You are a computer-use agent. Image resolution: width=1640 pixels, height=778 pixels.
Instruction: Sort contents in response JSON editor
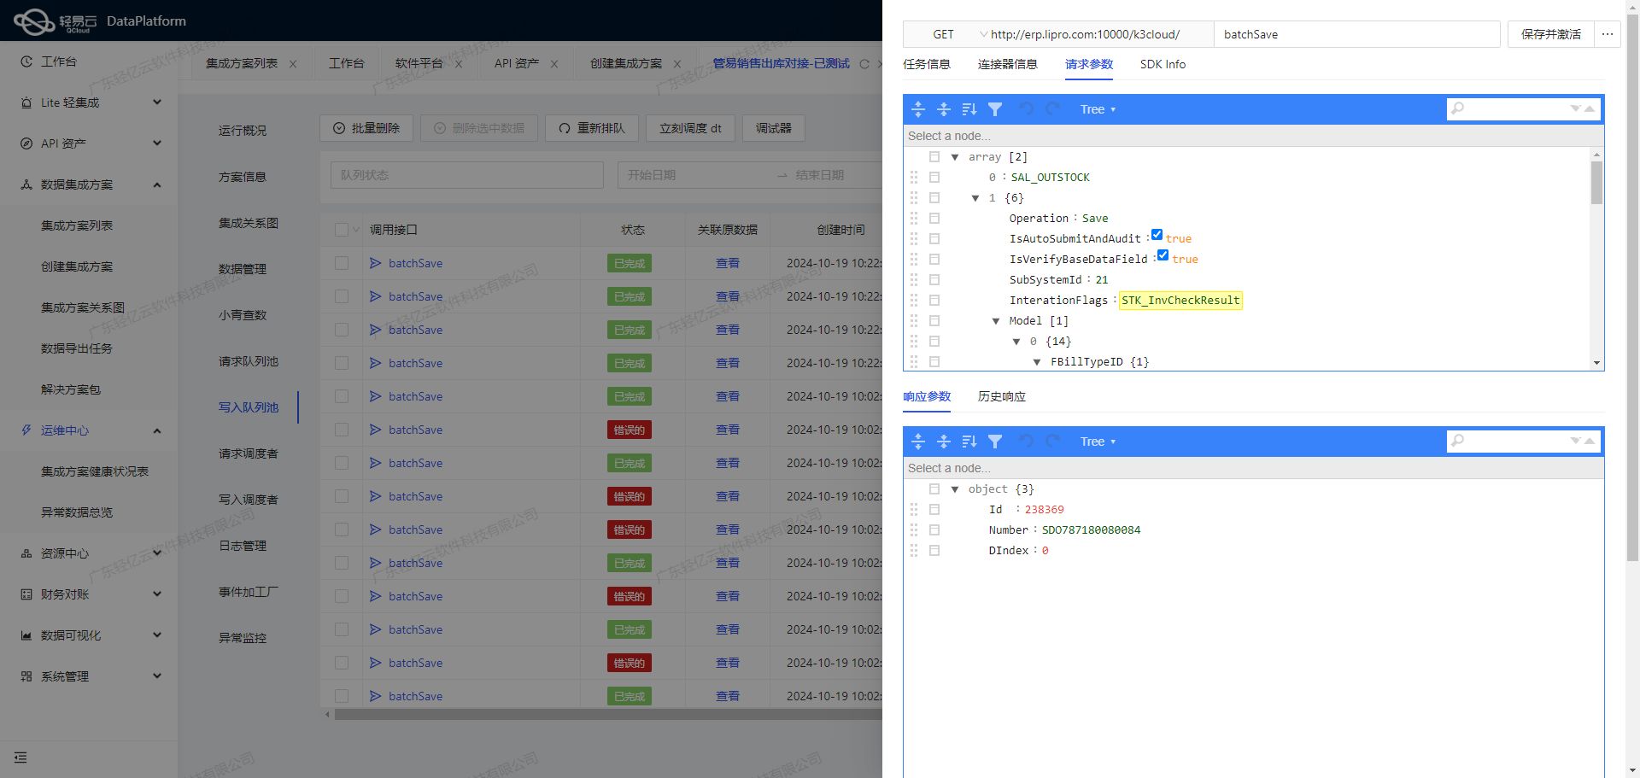coord(969,442)
